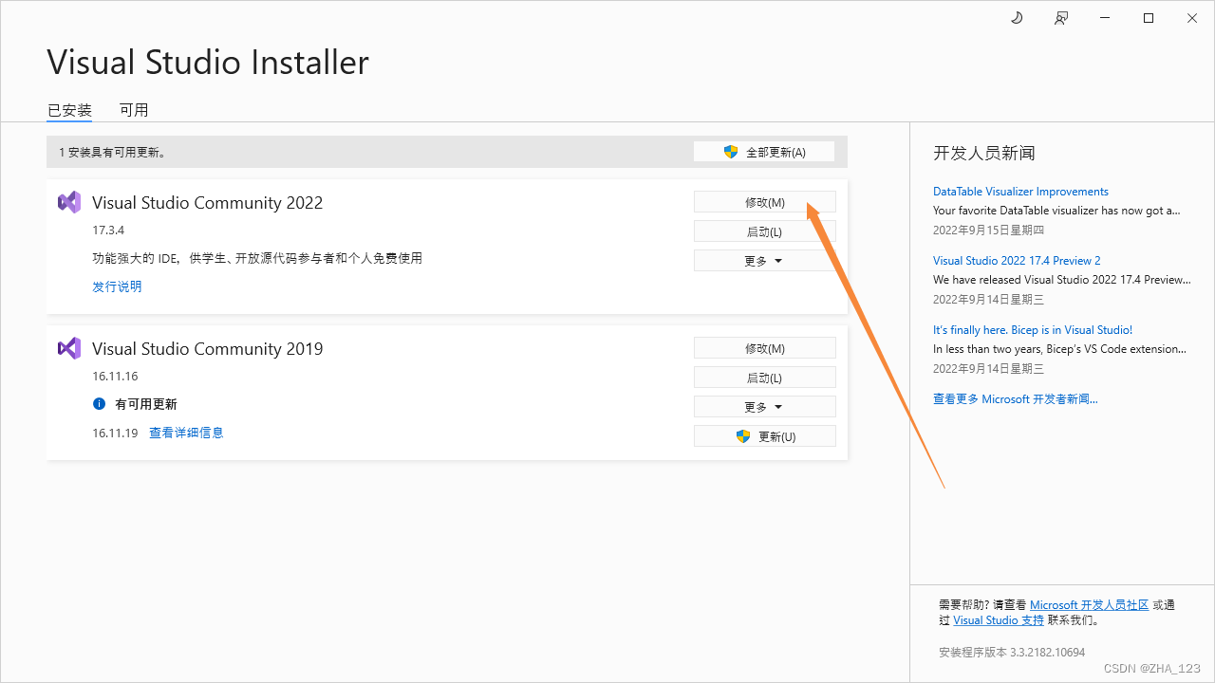Open the Visual Studio 支持 link
1215x683 pixels.
click(999, 620)
